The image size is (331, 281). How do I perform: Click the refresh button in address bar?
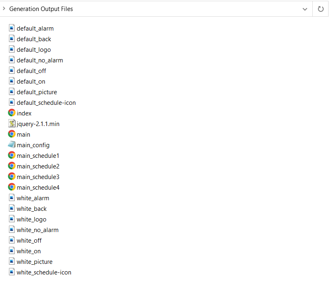point(320,9)
